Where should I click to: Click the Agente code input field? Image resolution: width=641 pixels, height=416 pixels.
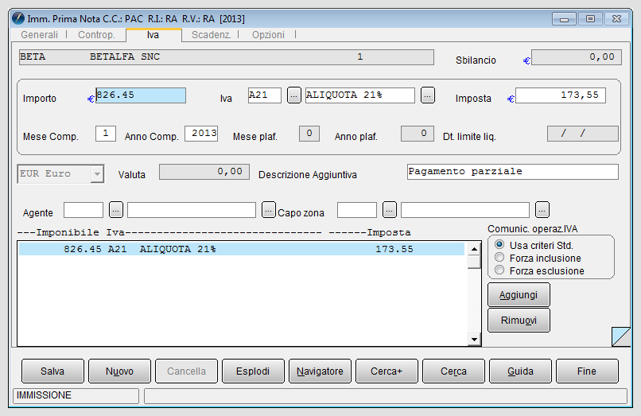(84, 210)
